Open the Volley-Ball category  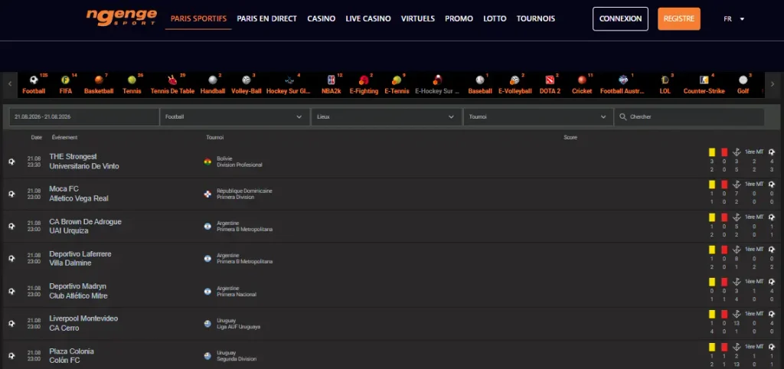point(246,84)
